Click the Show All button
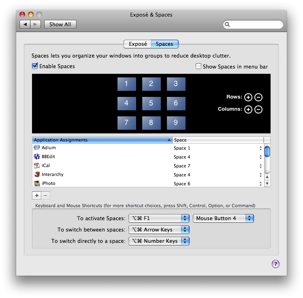The image size is (303, 298). click(60, 24)
